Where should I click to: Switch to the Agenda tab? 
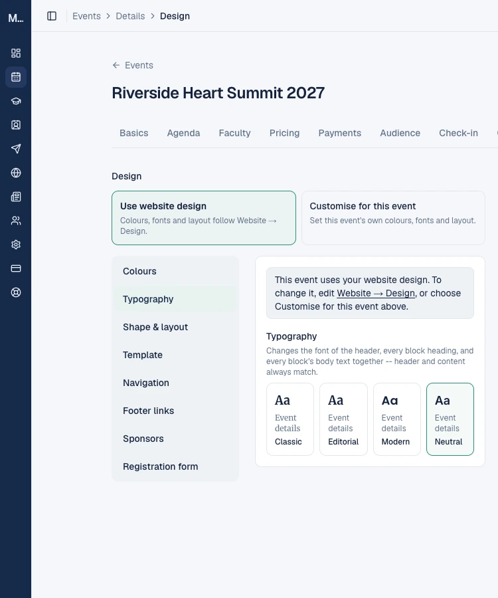pos(183,133)
